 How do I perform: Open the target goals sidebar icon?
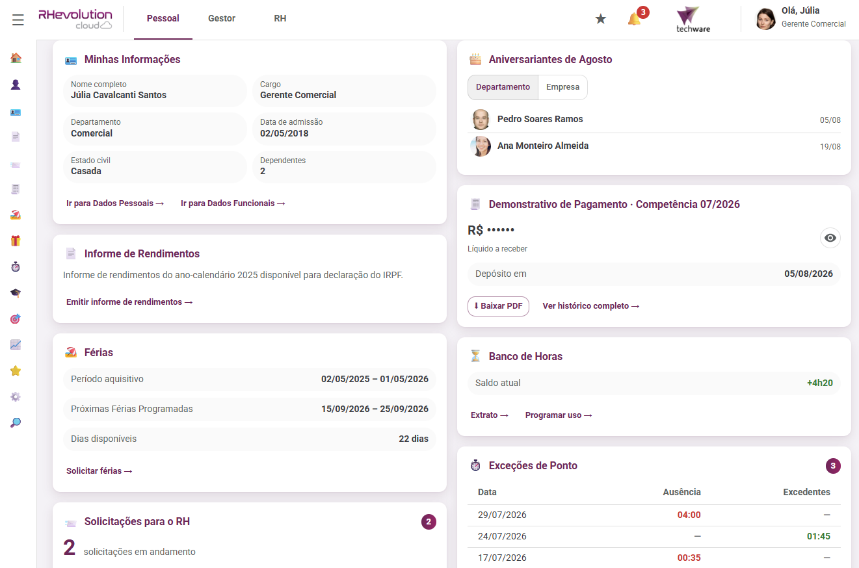pyautogui.click(x=16, y=319)
